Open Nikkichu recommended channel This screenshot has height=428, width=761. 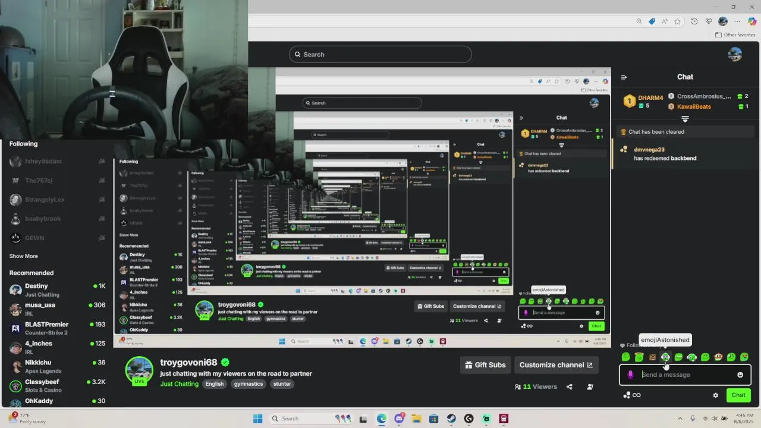click(58, 366)
